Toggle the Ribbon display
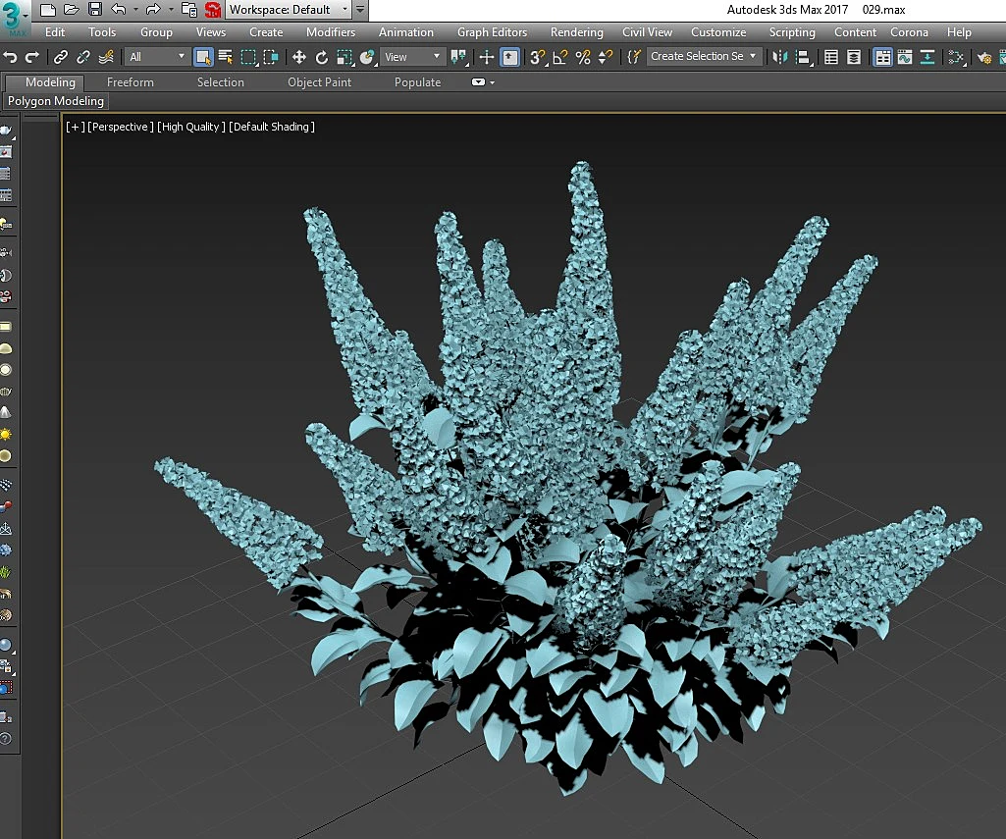The width and height of the screenshot is (1006, 839). pyautogui.click(x=882, y=57)
